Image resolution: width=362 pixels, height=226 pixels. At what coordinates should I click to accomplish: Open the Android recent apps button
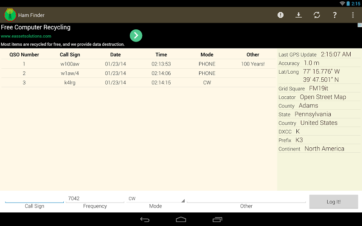point(217,220)
